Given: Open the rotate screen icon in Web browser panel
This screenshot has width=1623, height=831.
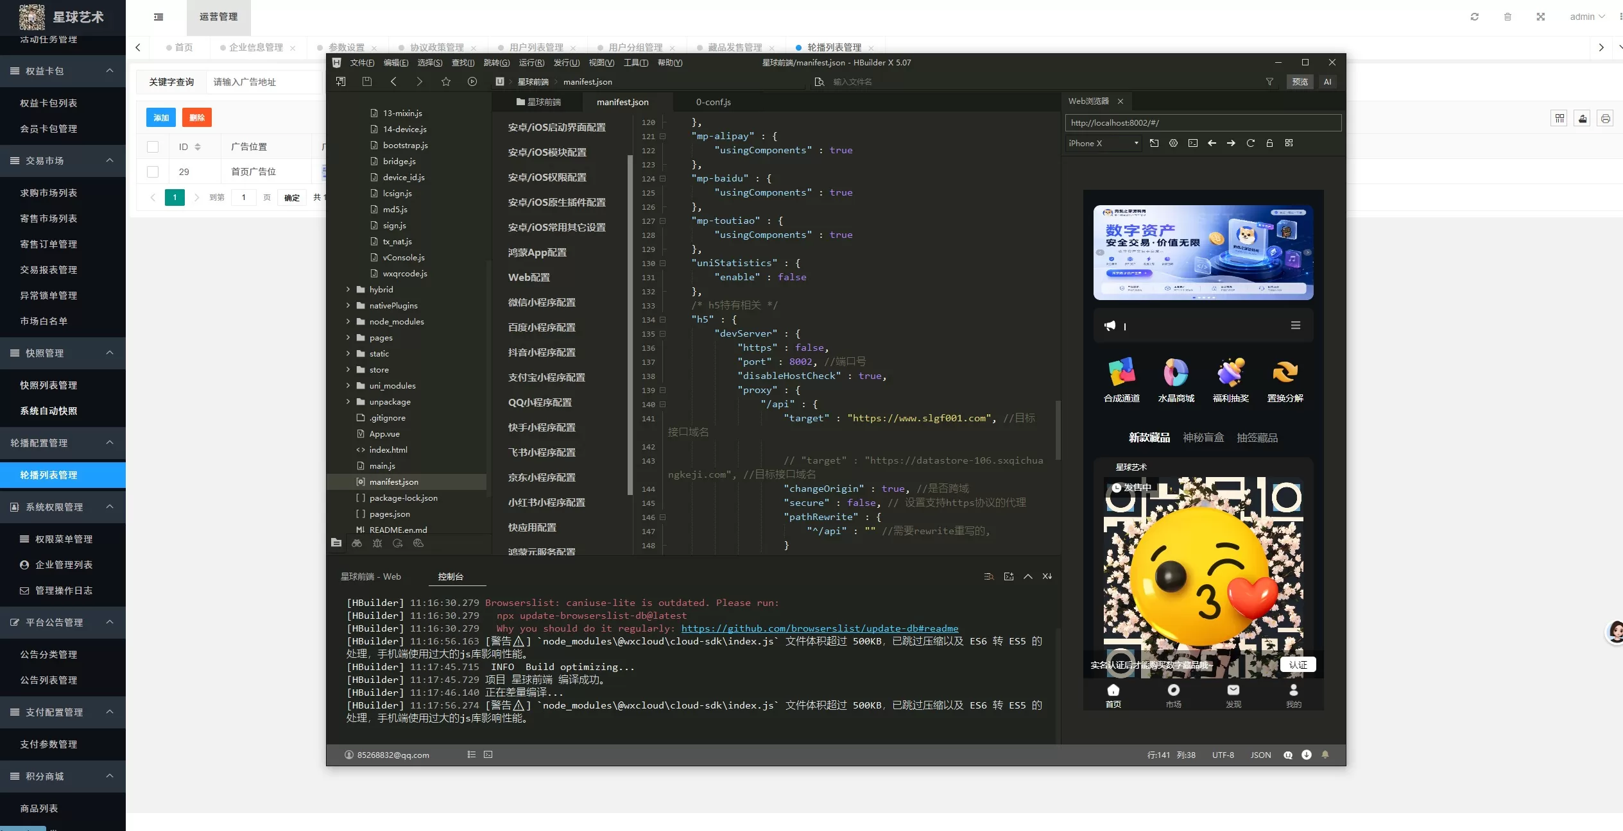Looking at the screenshot, I should coord(1154,143).
